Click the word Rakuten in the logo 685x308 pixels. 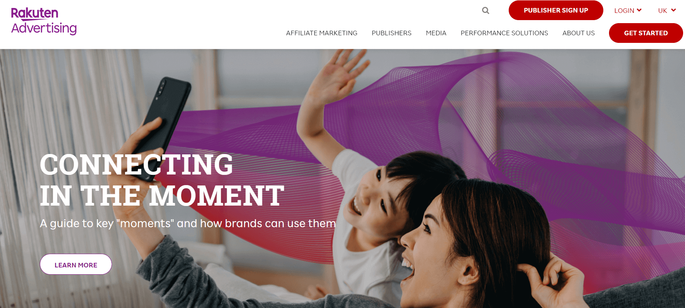(35, 14)
